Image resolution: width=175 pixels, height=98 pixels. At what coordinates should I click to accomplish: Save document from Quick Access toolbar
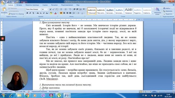click(x=8, y=2)
